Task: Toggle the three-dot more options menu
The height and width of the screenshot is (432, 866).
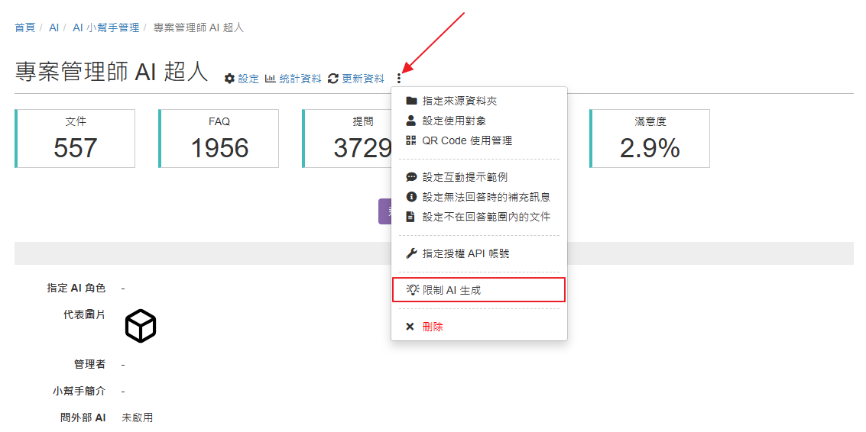Action: pos(399,78)
